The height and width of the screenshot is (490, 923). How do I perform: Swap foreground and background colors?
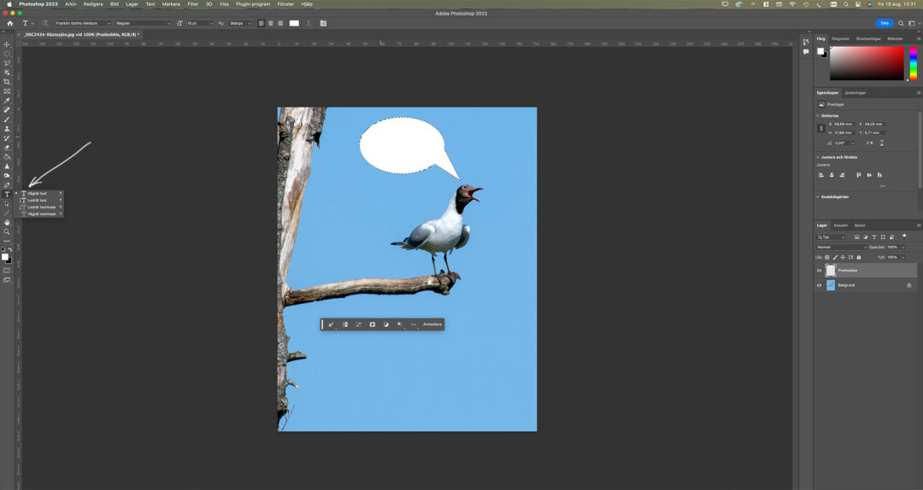tap(10, 250)
